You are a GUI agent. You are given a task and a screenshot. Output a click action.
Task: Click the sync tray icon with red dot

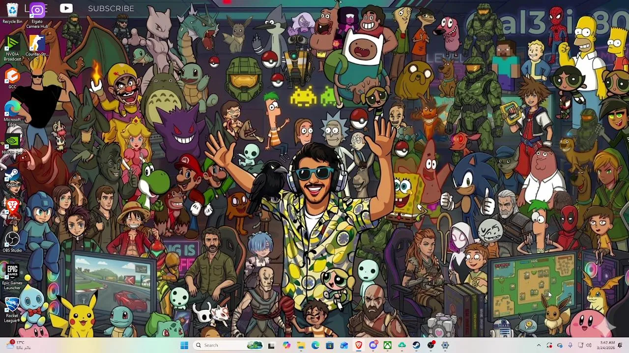point(549,345)
